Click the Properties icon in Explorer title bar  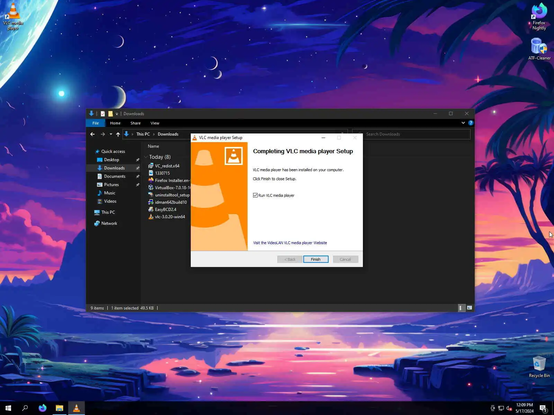click(x=103, y=113)
